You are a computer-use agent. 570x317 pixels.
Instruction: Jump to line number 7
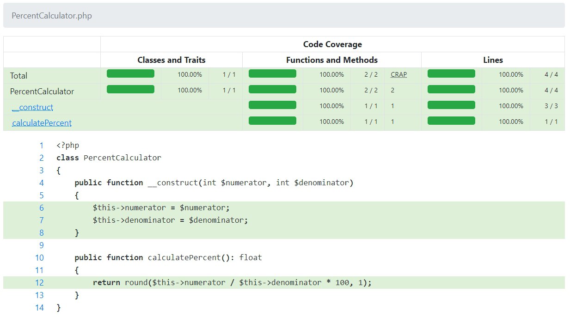(x=42, y=220)
